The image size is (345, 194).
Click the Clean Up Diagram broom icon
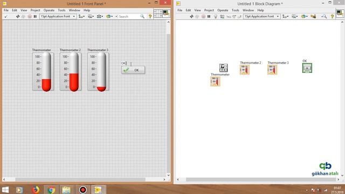click(x=313, y=17)
